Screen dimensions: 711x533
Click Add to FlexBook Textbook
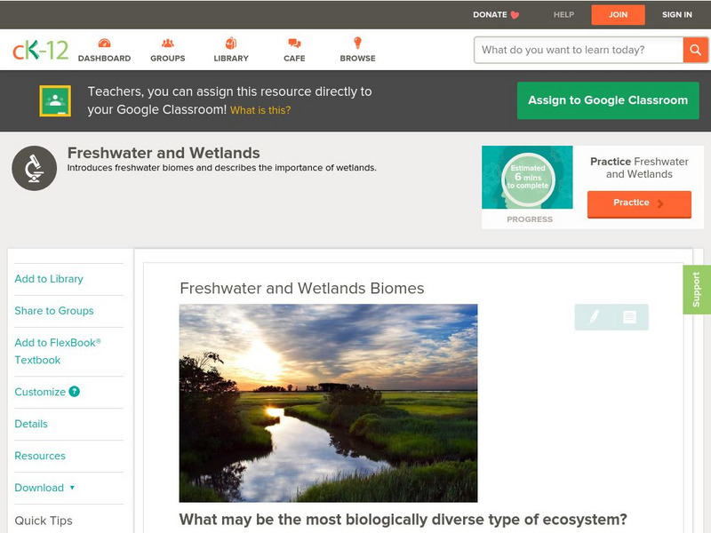(58, 351)
